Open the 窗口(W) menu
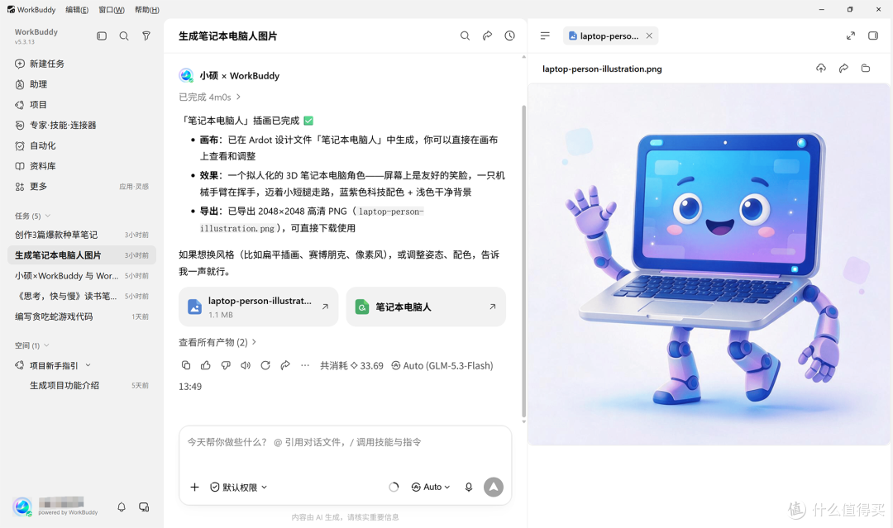 (112, 10)
